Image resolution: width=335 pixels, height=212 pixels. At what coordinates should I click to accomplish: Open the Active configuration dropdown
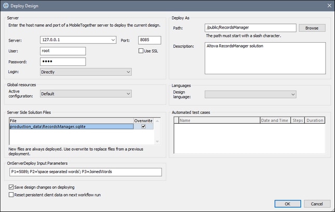click(128, 94)
